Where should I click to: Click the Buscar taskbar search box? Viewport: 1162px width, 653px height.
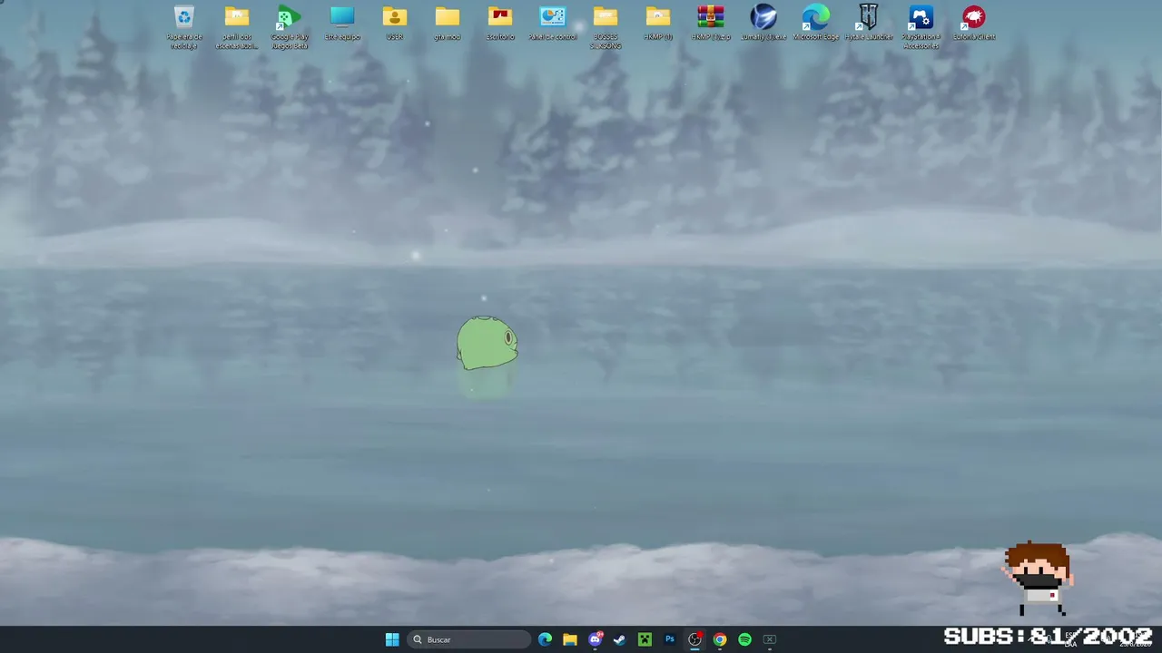[468, 639]
